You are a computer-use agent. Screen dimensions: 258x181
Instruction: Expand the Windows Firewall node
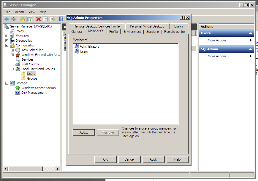[x=12, y=55]
